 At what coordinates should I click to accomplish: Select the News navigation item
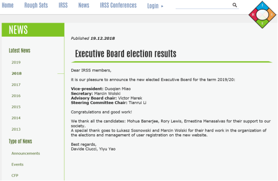pos(84,6)
